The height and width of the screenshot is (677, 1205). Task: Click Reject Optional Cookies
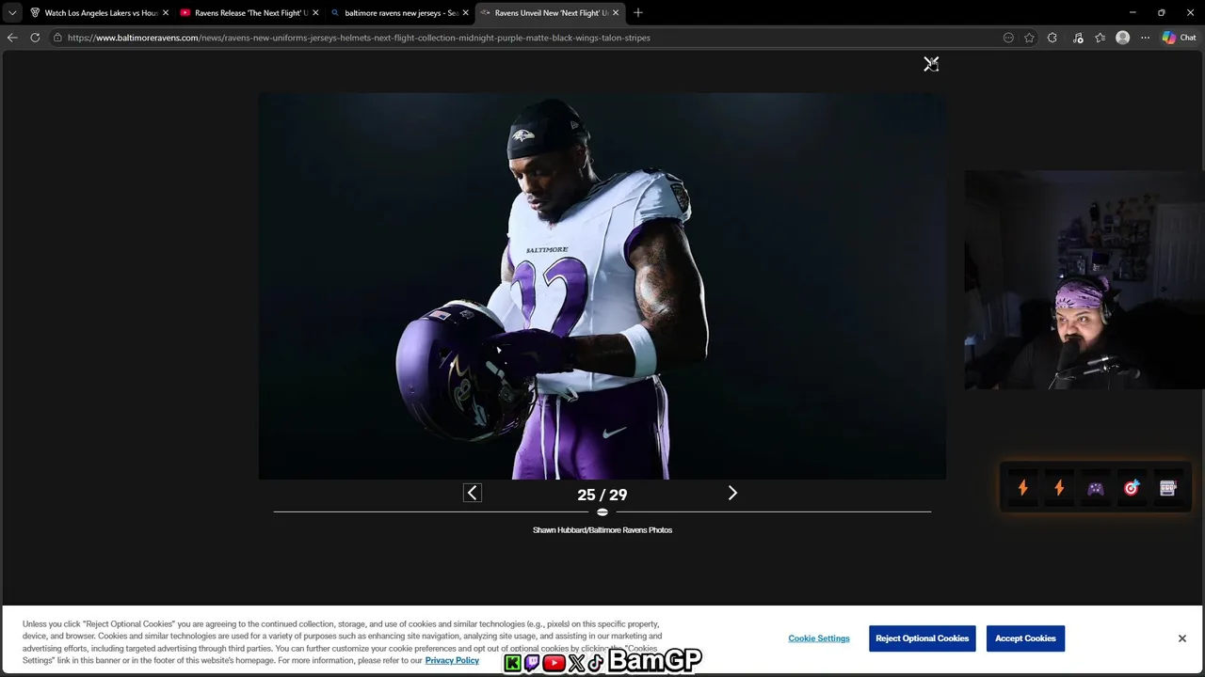point(923,638)
